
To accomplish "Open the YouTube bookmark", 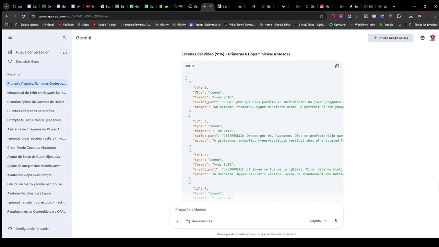I will (66, 25).
